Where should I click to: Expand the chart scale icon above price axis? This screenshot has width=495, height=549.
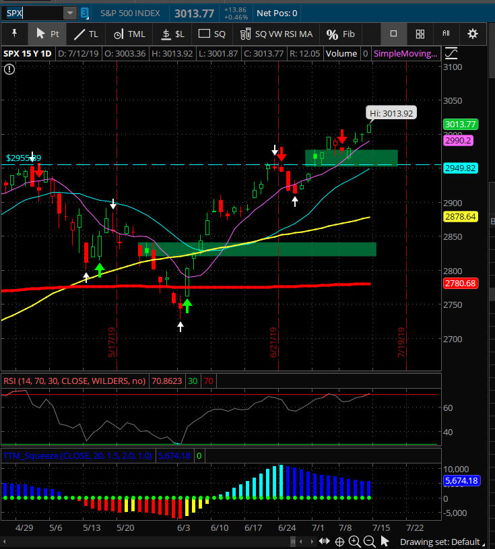451,53
